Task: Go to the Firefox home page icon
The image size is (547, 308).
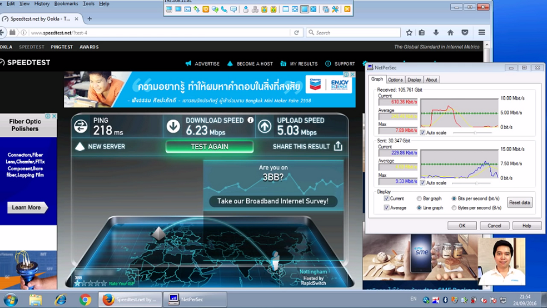Action: pyautogui.click(x=450, y=33)
